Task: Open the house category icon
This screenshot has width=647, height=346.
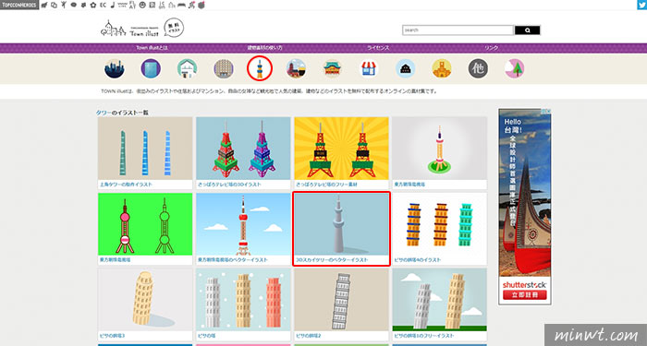Action: pyautogui.click(x=187, y=68)
